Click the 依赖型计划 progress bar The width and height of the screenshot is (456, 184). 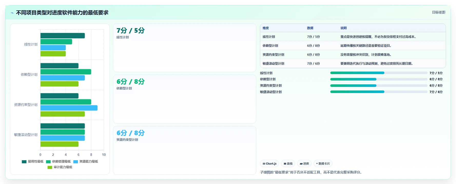pyautogui.click(x=379, y=79)
